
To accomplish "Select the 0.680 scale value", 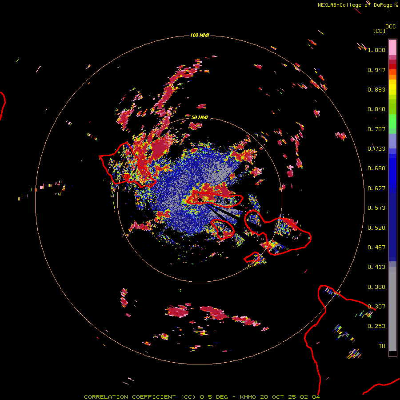I will pos(376,168).
